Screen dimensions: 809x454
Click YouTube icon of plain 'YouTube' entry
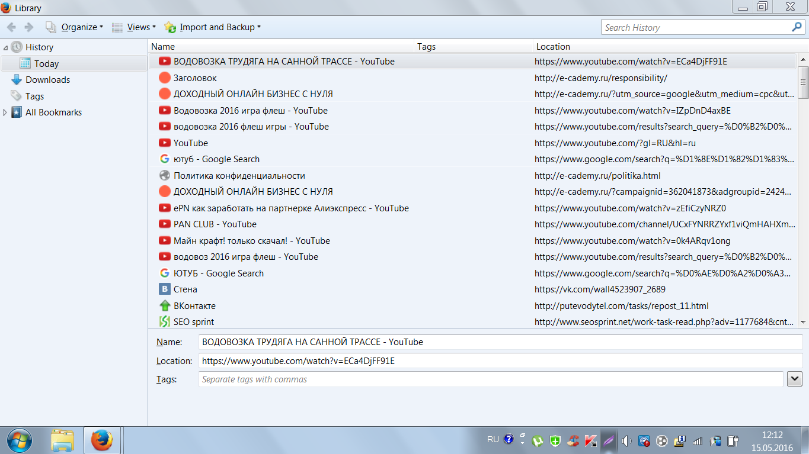165,143
